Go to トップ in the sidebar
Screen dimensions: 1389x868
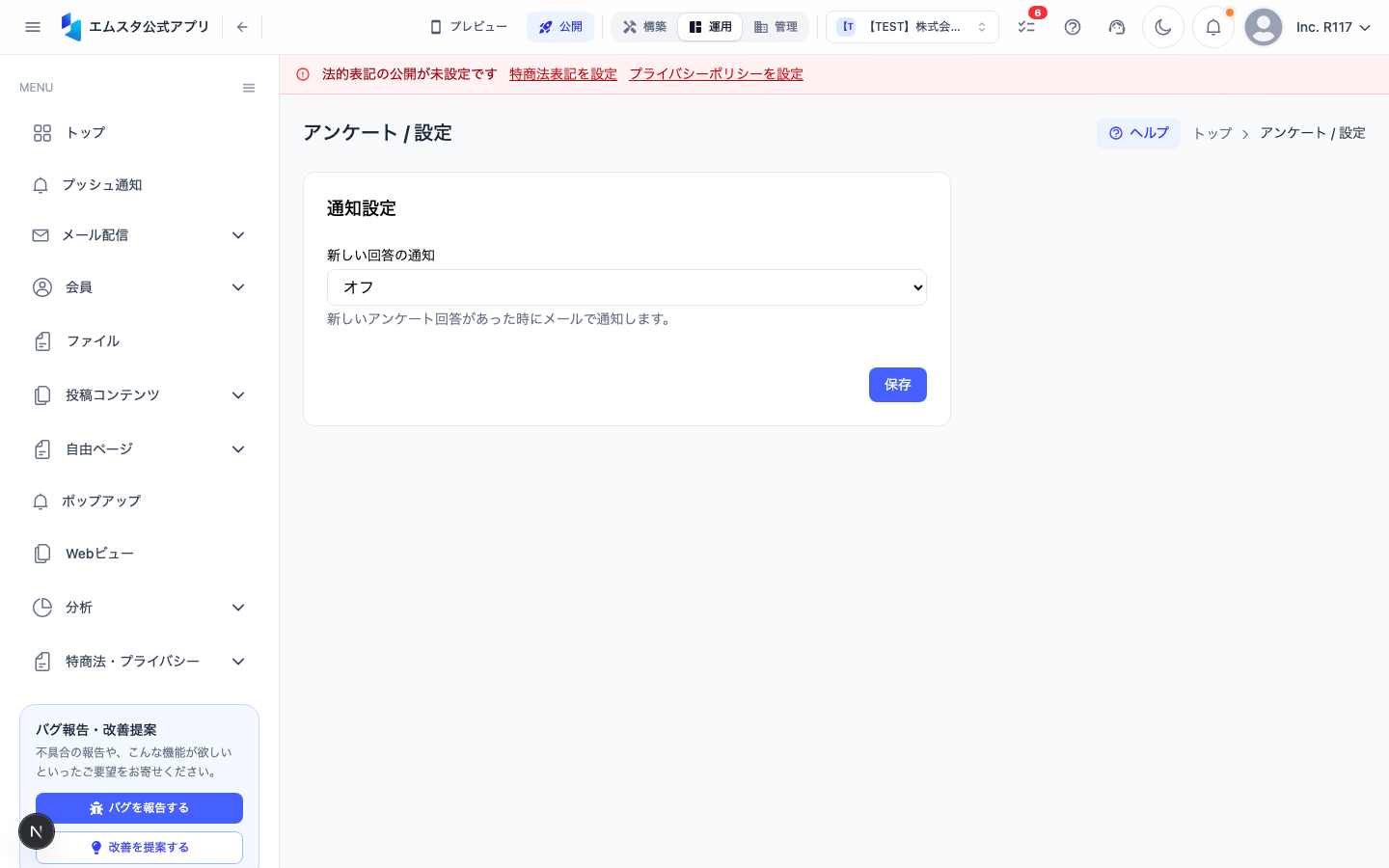click(139, 133)
